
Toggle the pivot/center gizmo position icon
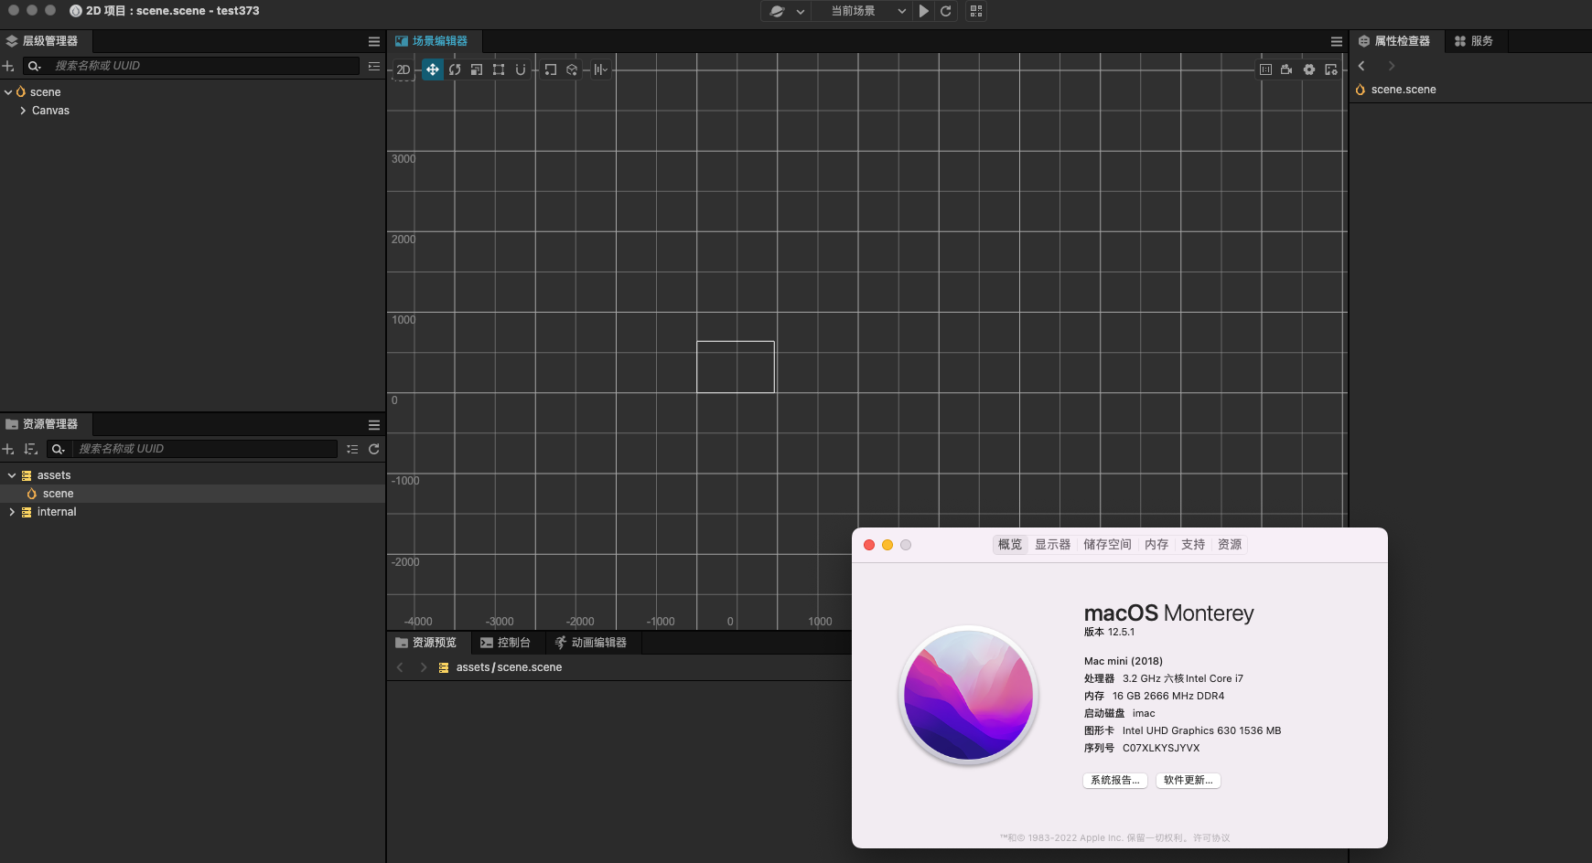(x=550, y=69)
